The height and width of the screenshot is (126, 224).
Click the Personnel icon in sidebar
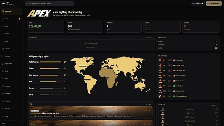tap(3, 86)
